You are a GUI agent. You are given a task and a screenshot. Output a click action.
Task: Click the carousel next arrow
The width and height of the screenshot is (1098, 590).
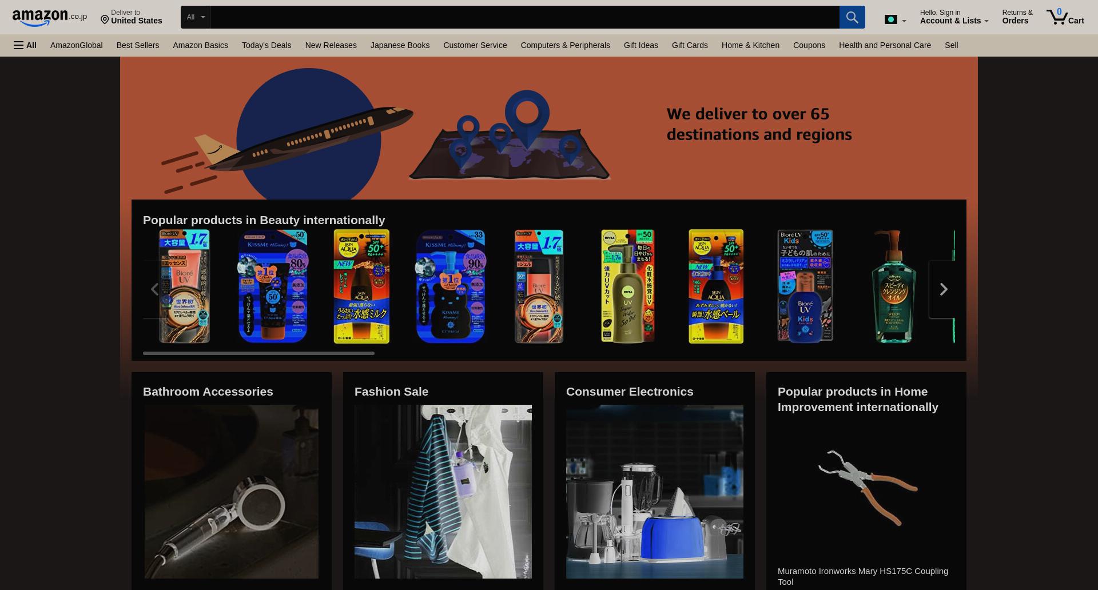point(943,289)
